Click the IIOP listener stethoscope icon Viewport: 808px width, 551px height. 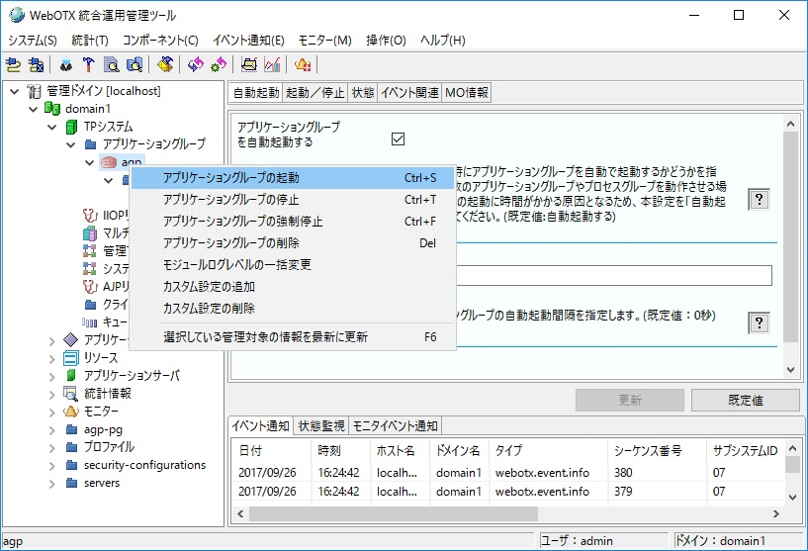(x=90, y=215)
